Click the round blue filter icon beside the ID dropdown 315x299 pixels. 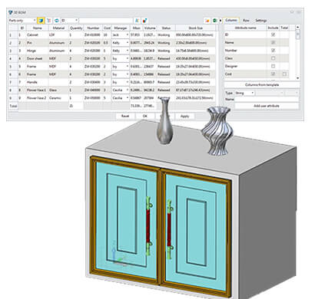(57, 21)
